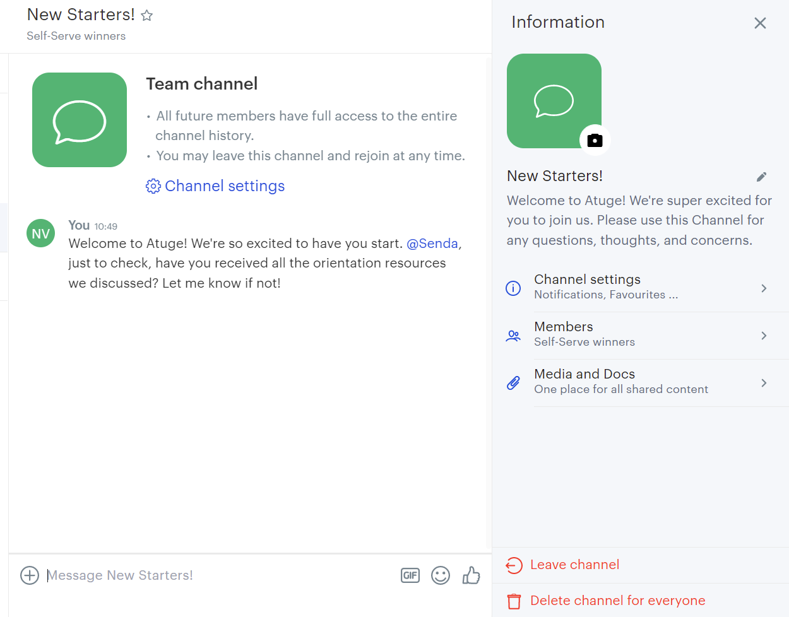Click the plus attachment icon in message bar
The height and width of the screenshot is (617, 789).
(30, 575)
